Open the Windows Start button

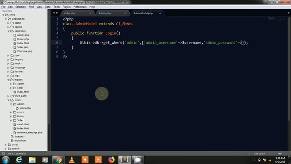(x=6, y=160)
